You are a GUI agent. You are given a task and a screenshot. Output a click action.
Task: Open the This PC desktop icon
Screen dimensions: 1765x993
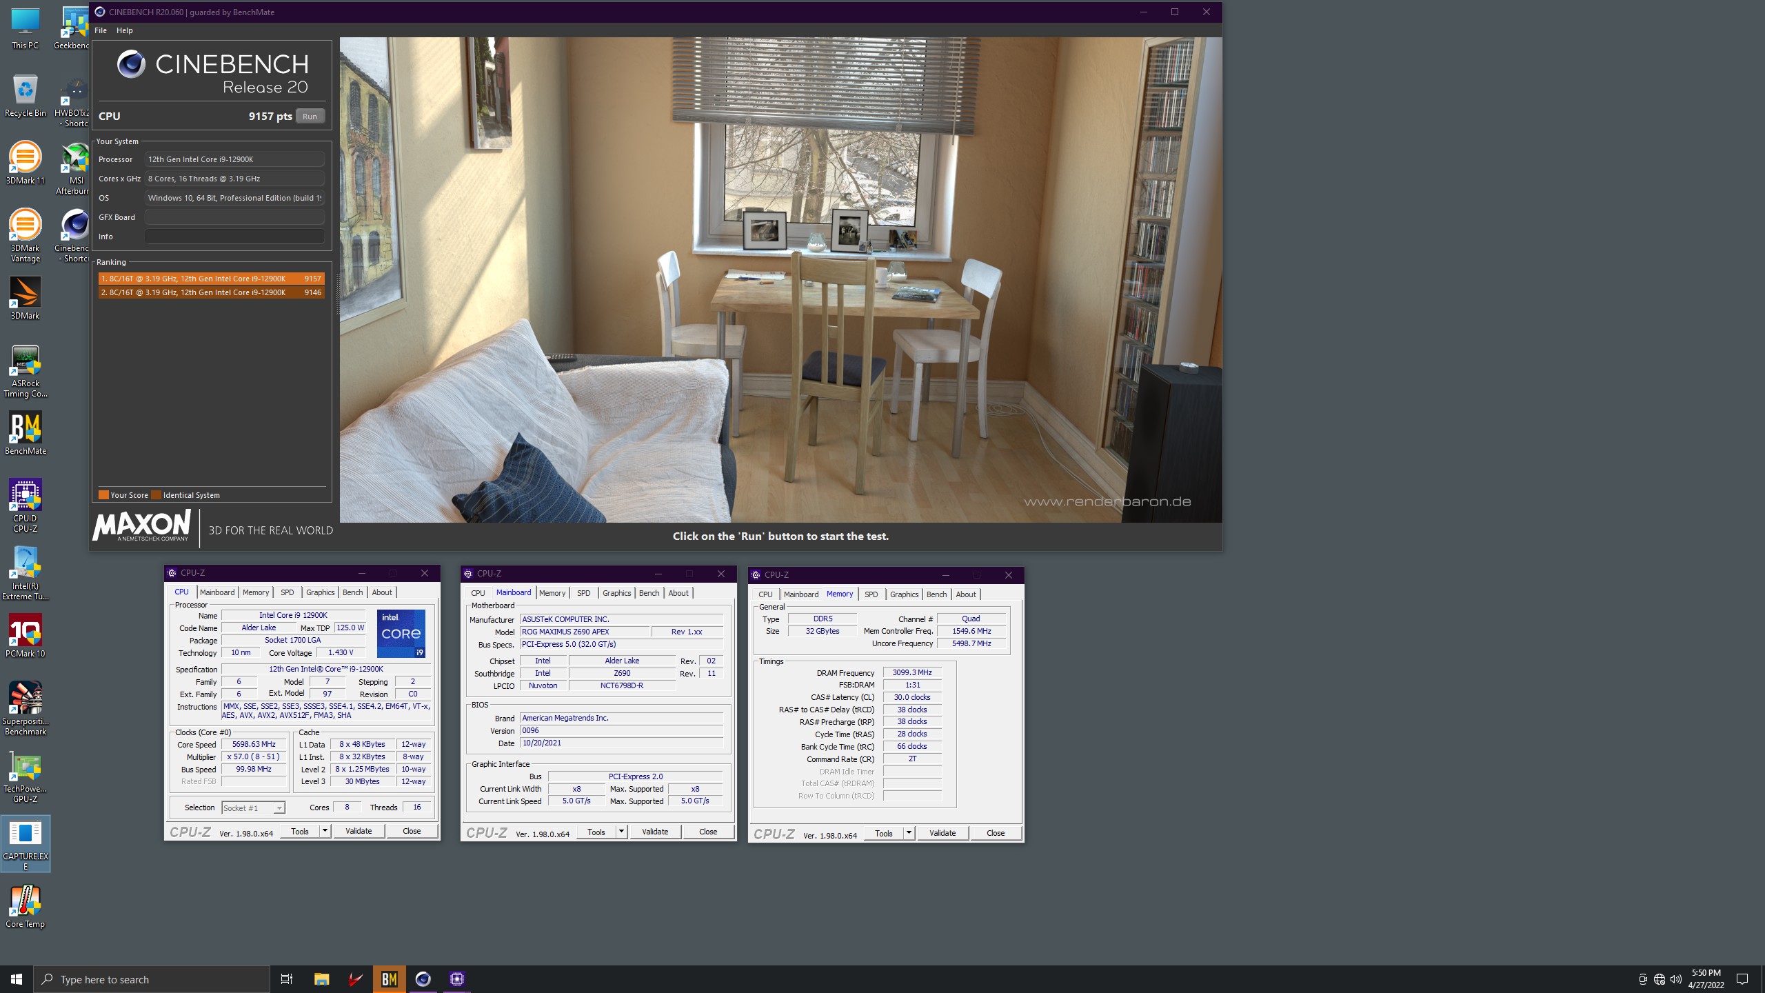click(x=25, y=28)
